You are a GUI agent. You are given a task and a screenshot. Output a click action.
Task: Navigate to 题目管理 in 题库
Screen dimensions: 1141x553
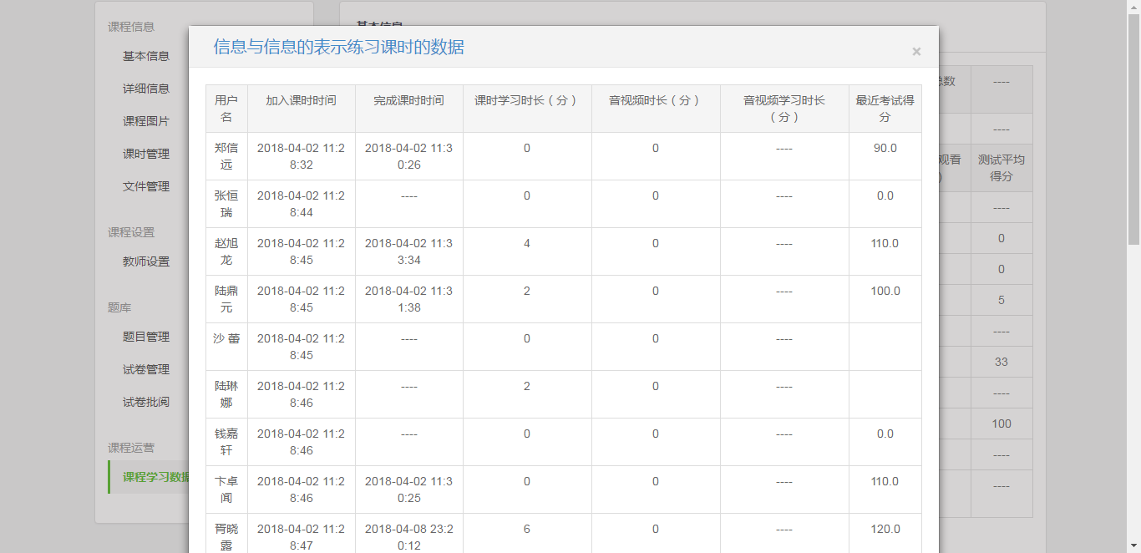(x=146, y=337)
